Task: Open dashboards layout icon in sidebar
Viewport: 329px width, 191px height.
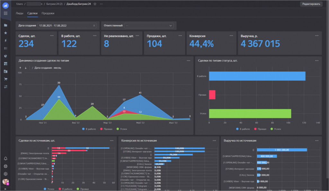Action: [x=6, y=64]
